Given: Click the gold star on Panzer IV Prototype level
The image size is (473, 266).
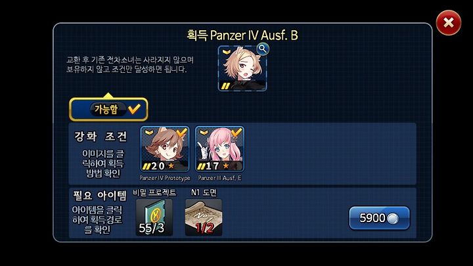Looking at the screenshot, I should click(x=171, y=166).
